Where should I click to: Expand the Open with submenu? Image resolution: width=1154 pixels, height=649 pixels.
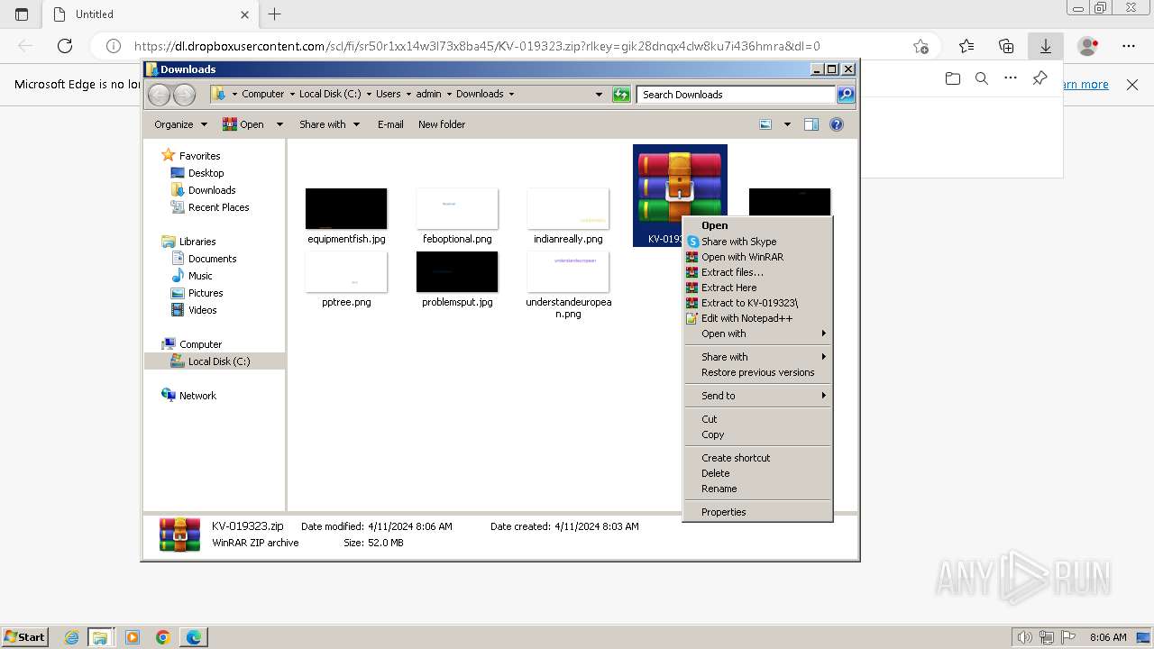[757, 334]
